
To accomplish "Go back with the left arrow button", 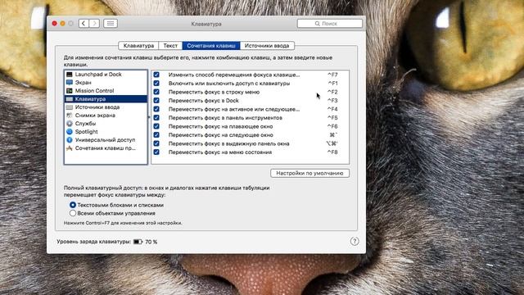I will pos(84,24).
